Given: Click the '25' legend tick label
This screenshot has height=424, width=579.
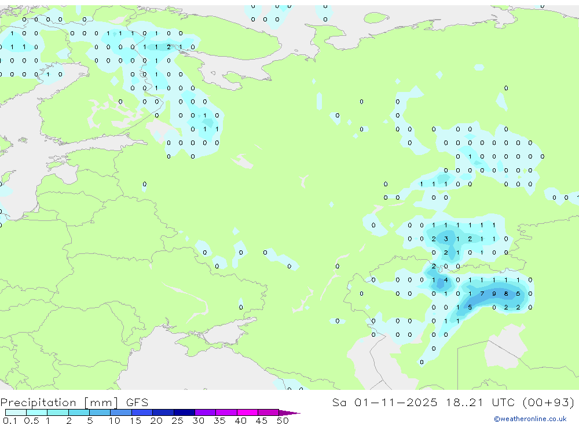Looking at the screenshot, I should tap(178, 421).
